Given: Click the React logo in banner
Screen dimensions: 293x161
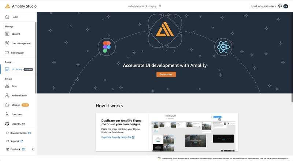Looking at the screenshot, I should tap(223, 47).
